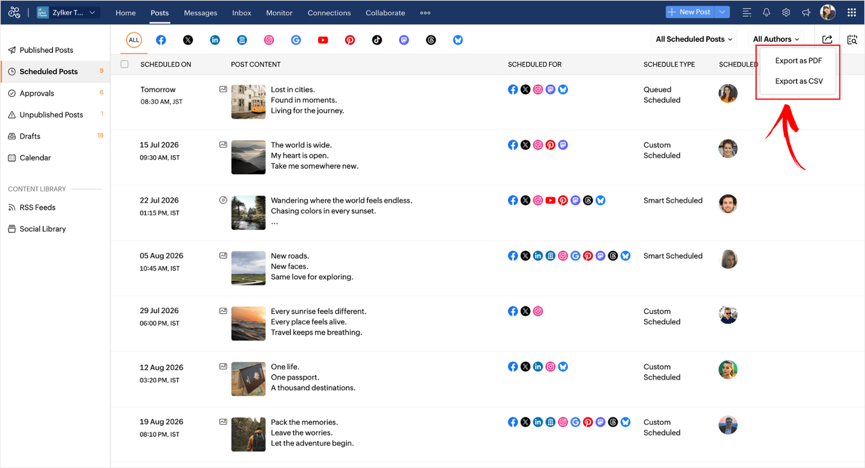The width and height of the screenshot is (865, 468).
Task: Click the export share icon
Action: 827,39
